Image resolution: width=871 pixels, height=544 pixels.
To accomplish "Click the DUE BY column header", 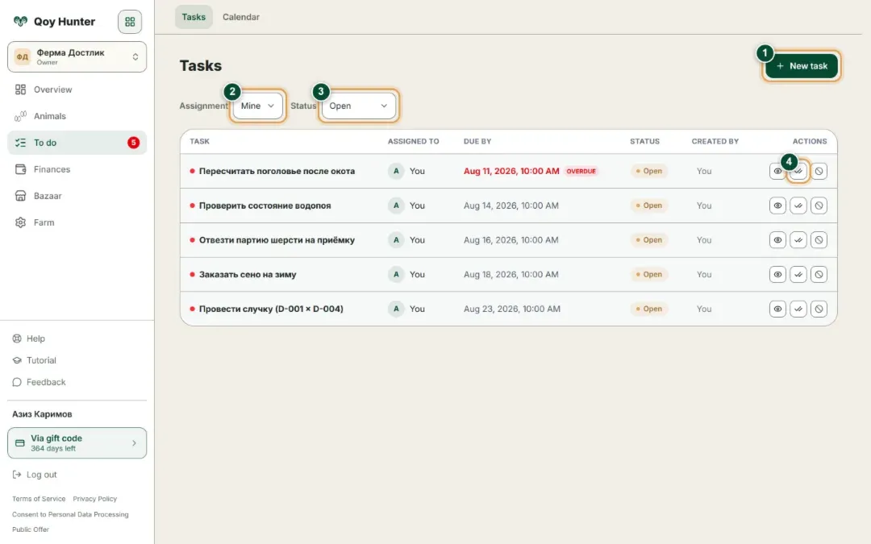I will (x=477, y=142).
